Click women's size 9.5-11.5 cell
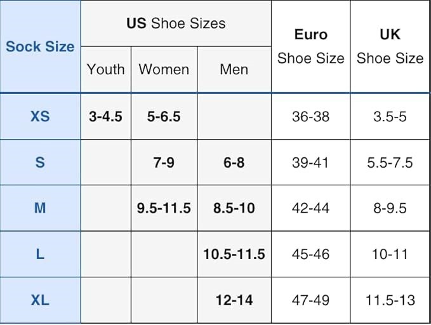 (164, 208)
